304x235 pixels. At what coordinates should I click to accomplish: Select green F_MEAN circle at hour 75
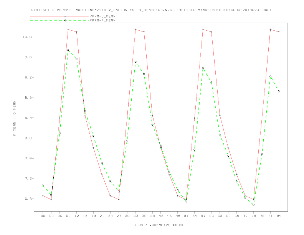coord(254,205)
